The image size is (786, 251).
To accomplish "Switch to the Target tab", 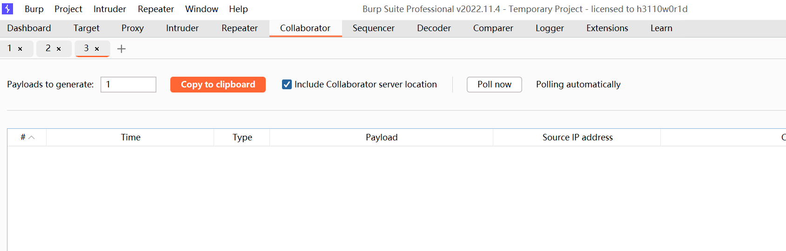I will [87, 28].
